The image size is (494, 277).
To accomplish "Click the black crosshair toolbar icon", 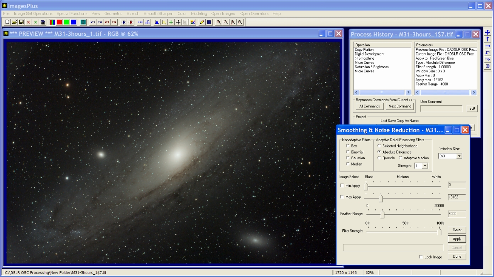I will (x=178, y=22).
